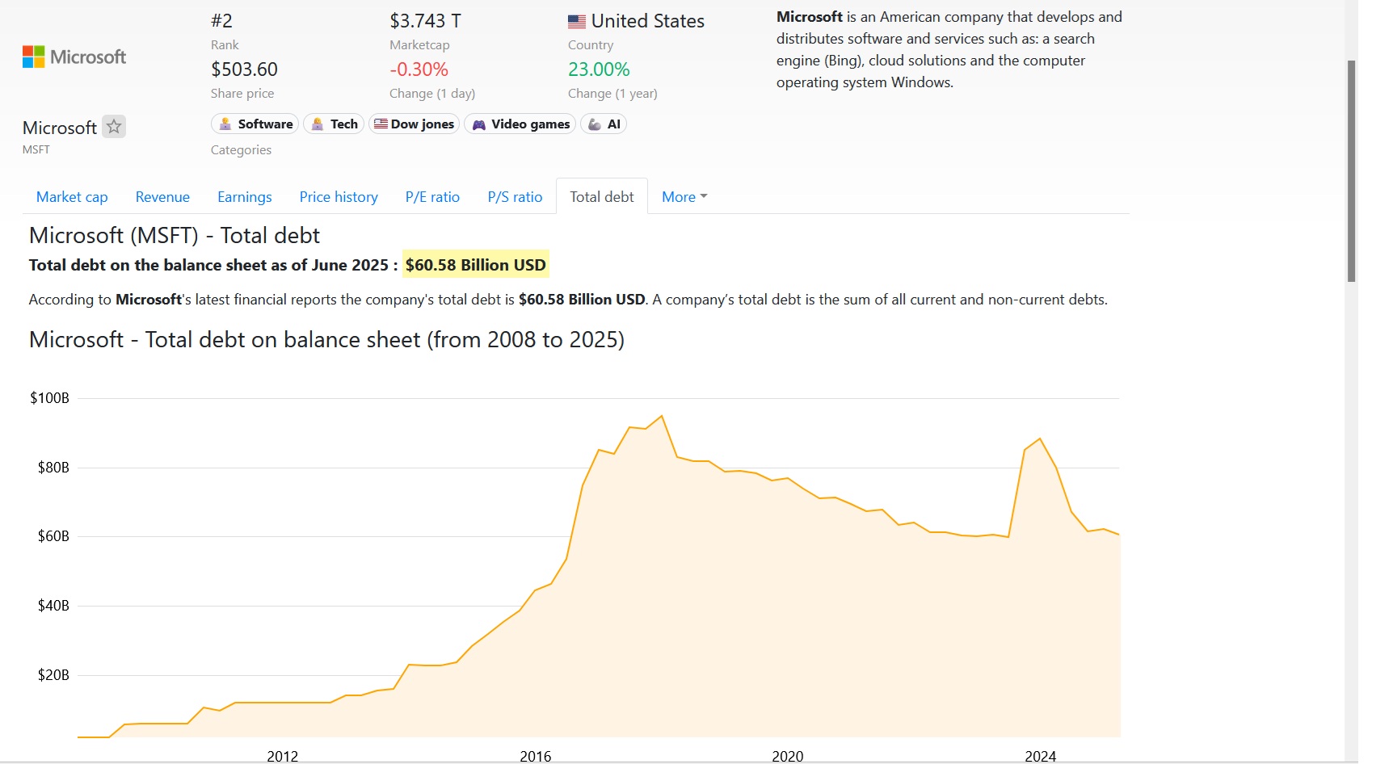Open the Tech category tag
The image size is (1393, 764).
(x=334, y=124)
